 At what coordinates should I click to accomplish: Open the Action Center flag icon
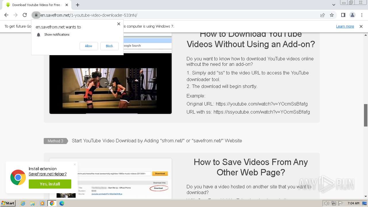[x=341, y=203]
